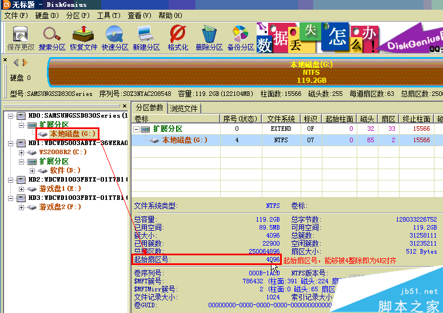The image size is (443, 313).
Task: Click the 终止柱面 column header
Action: click(416, 119)
